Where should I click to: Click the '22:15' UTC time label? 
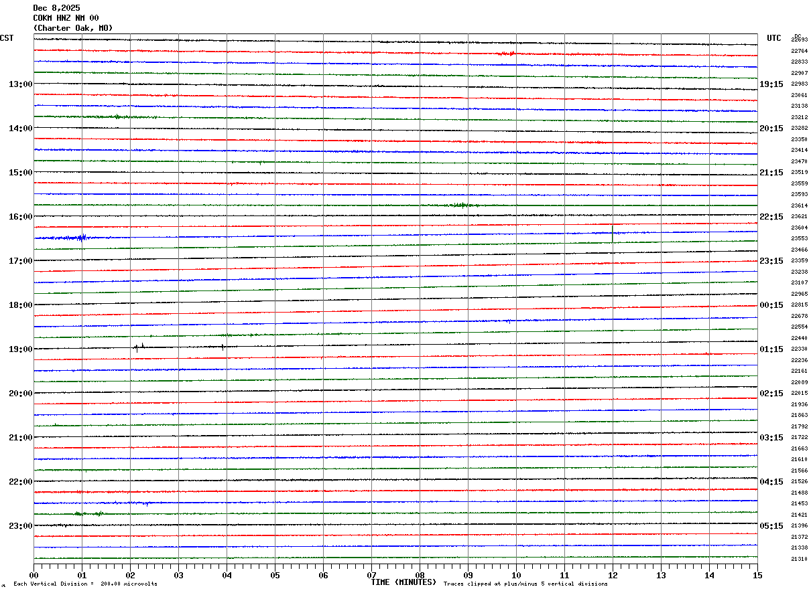point(771,217)
